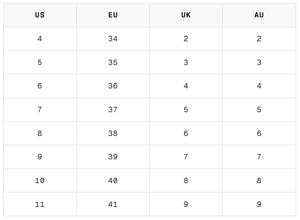Click the EU column header
300x220 pixels.
tap(113, 15)
